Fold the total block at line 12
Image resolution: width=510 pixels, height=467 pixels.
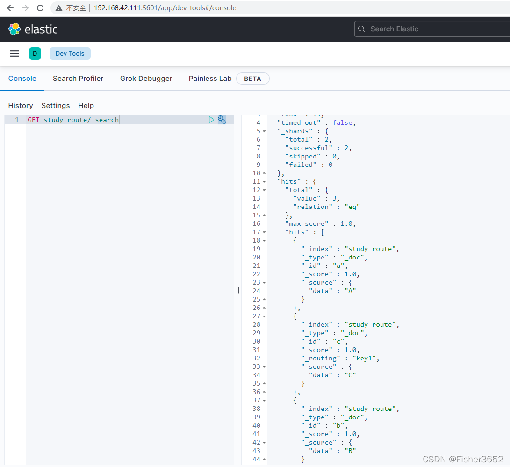pos(264,190)
